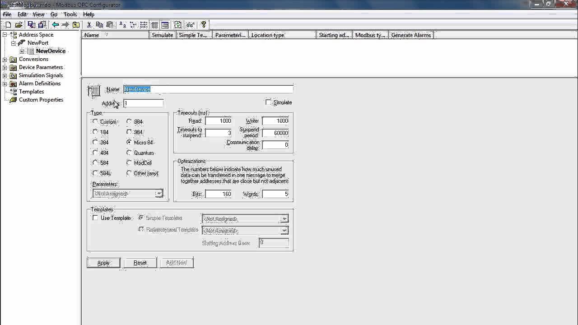Screen dimensions: 578x325
Task: Expand the NewDevice tree node
Action: [x=22, y=51]
